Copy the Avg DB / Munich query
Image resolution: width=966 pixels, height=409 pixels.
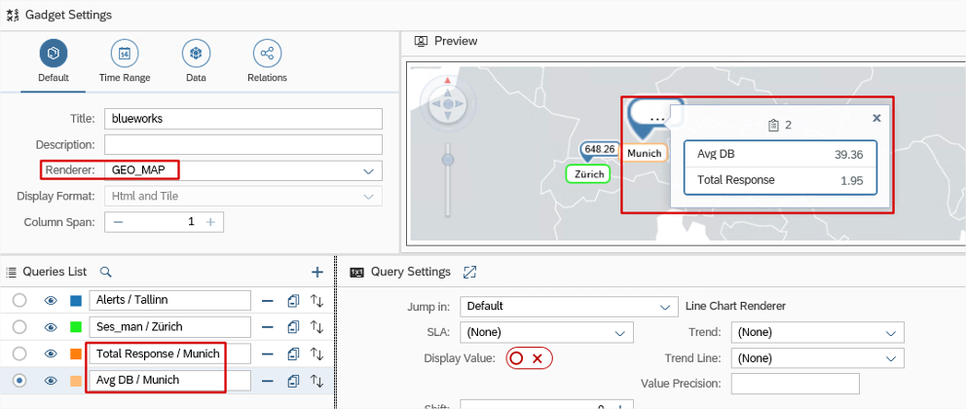[292, 381]
